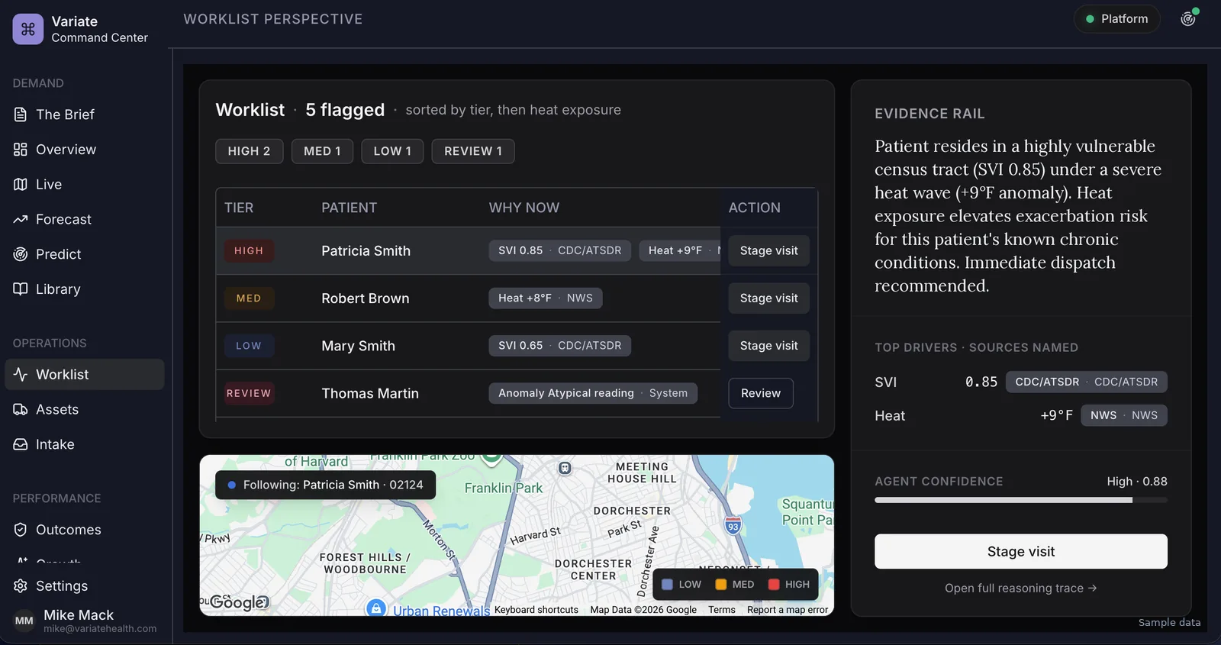Open map Keyboard shortcuts link

(x=536, y=610)
